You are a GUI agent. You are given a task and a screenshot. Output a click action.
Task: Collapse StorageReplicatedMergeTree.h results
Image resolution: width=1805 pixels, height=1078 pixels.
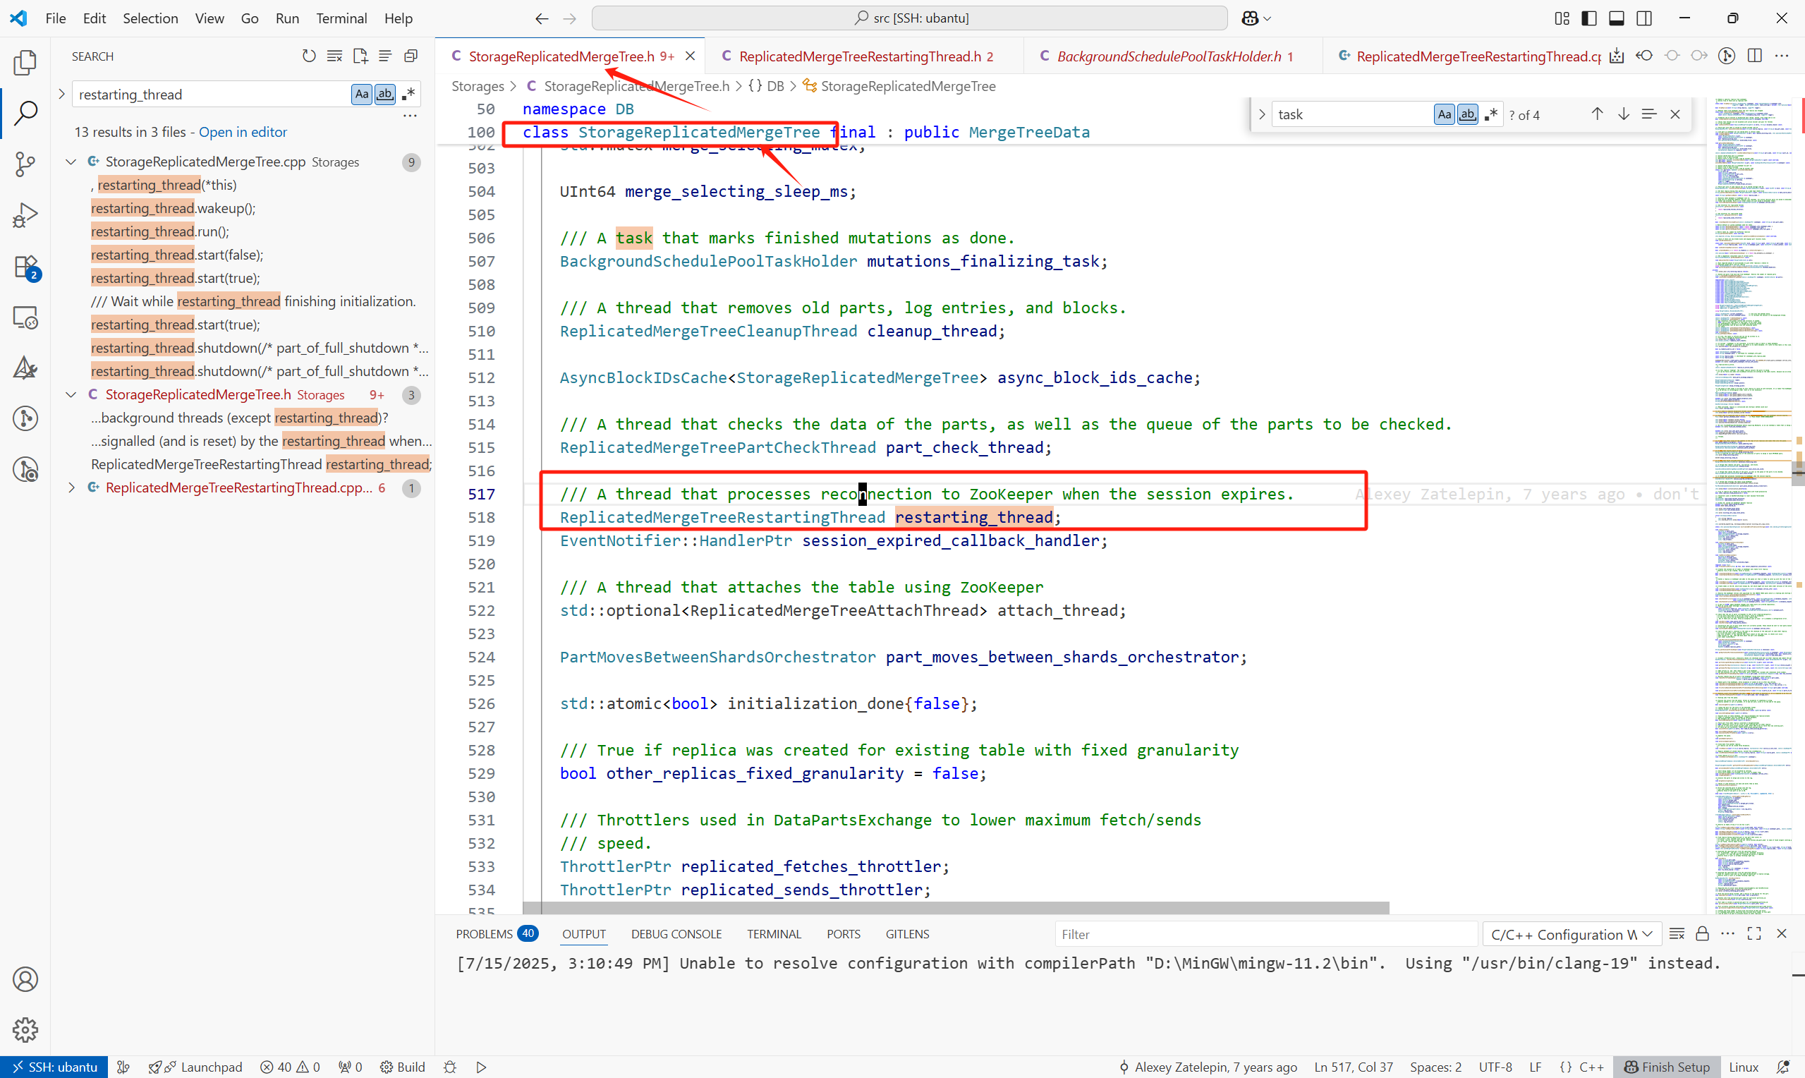(x=71, y=394)
